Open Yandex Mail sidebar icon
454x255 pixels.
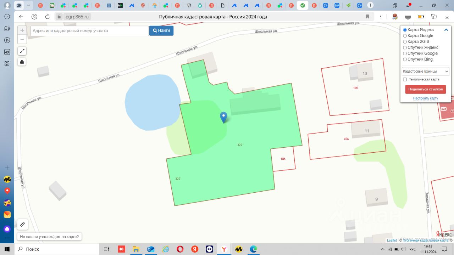(x=7, y=215)
